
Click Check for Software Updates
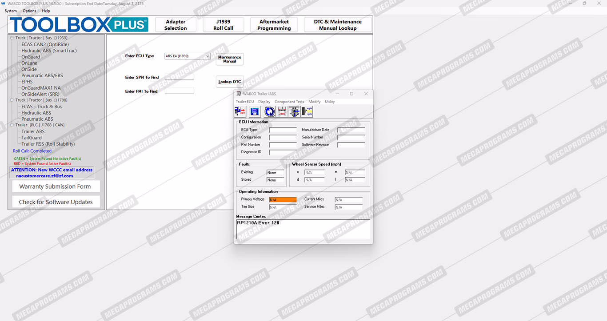pyautogui.click(x=56, y=202)
